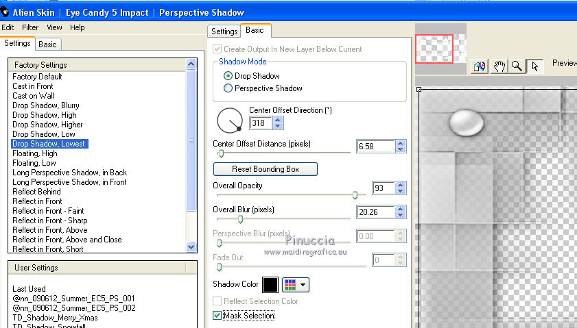The height and width of the screenshot is (328, 577).
Task: Click the black Shadow Color swatch
Action: point(270,285)
